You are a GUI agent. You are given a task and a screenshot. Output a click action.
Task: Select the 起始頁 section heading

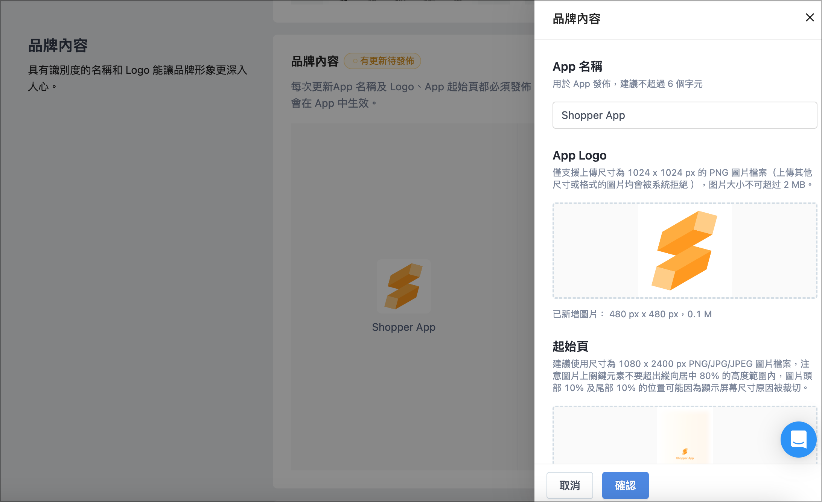(x=570, y=346)
